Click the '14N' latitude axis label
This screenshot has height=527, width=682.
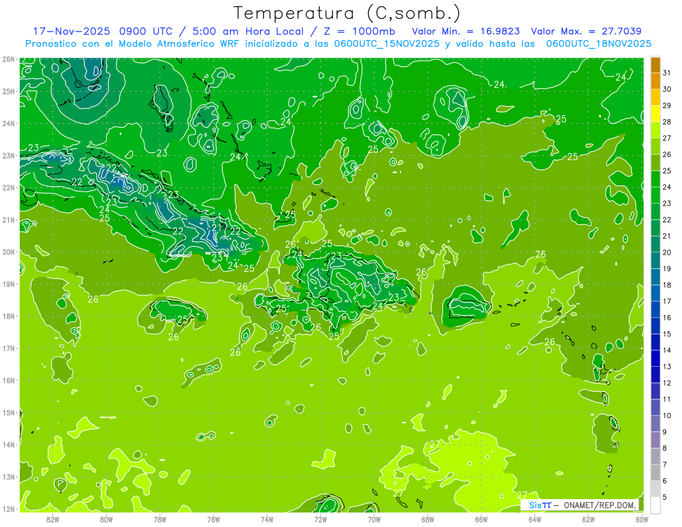point(9,445)
